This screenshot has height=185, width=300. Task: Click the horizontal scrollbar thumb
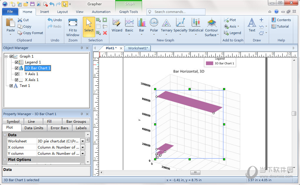pyautogui.click(x=195, y=172)
